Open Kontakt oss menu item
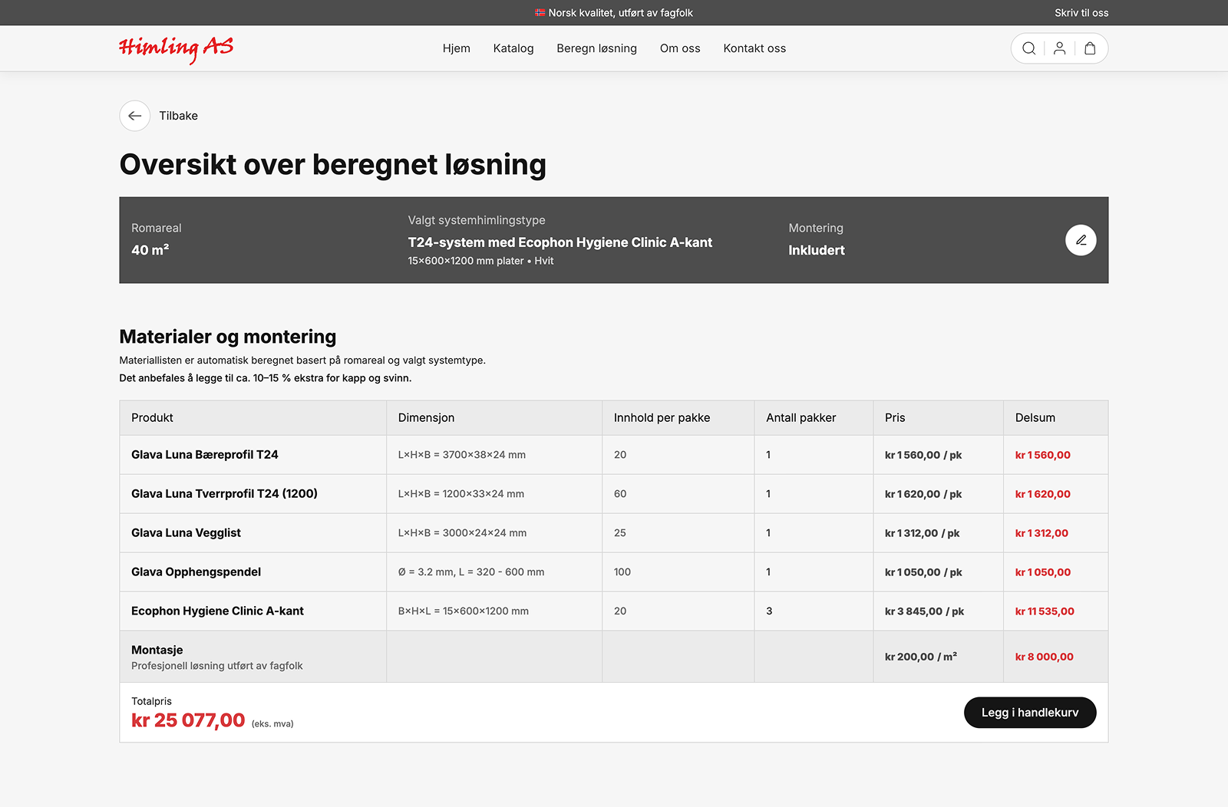Viewport: 1228px width, 807px height. [x=754, y=48]
